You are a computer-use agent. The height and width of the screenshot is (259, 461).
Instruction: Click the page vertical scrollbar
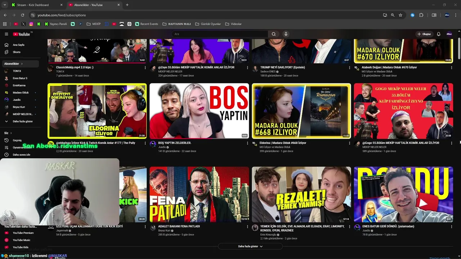[x=459, y=49]
